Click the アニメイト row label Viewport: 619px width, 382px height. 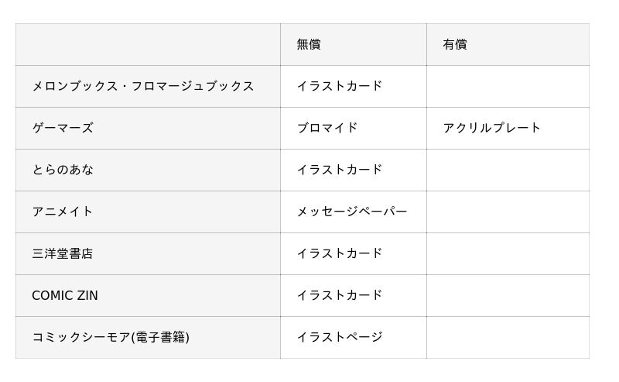[63, 212]
